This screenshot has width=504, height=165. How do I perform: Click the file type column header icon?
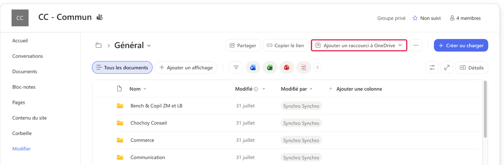pos(119,89)
